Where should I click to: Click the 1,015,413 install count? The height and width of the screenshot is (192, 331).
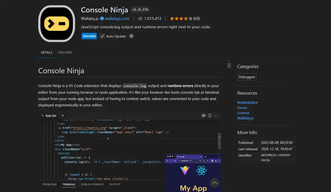pyautogui.click(x=153, y=18)
